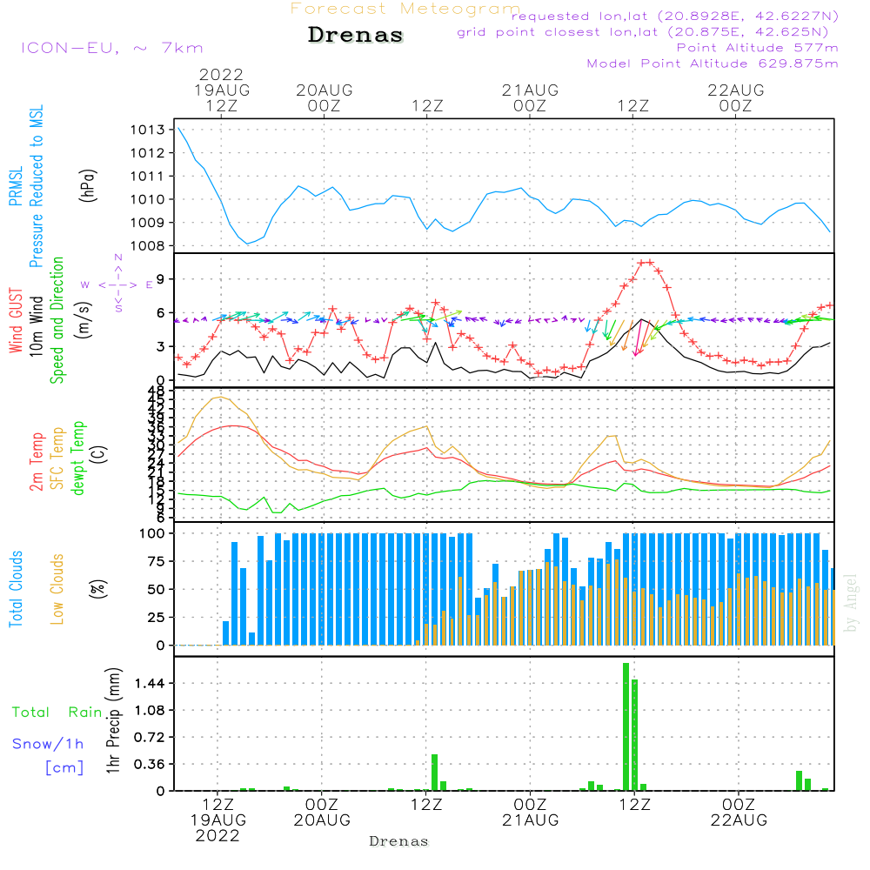The image size is (870, 870).
Task: Click the 1009 pressure axis value
Action: 148,223
